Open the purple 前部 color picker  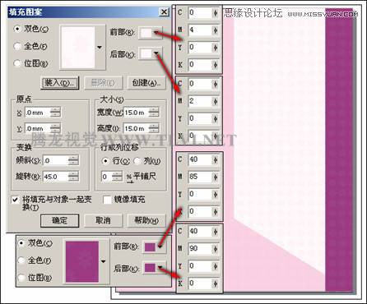click(x=154, y=247)
